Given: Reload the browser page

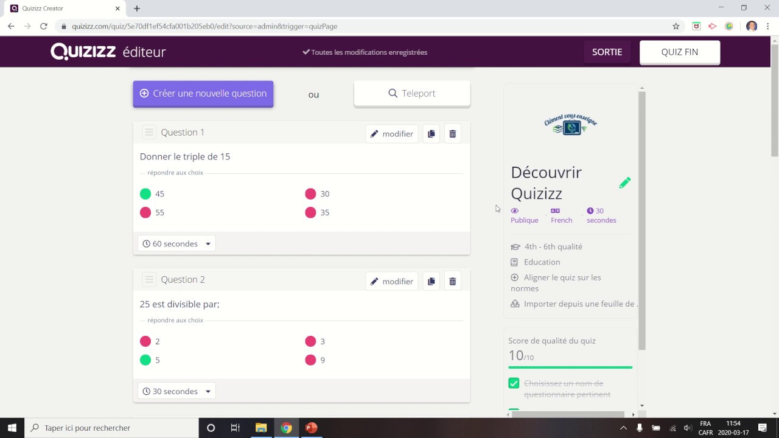Looking at the screenshot, I should pos(43,26).
